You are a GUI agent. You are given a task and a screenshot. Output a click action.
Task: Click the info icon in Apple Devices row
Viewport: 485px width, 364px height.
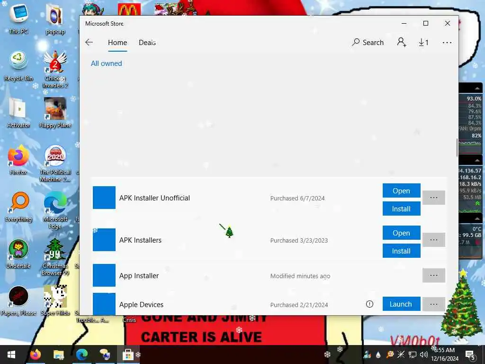(369, 304)
